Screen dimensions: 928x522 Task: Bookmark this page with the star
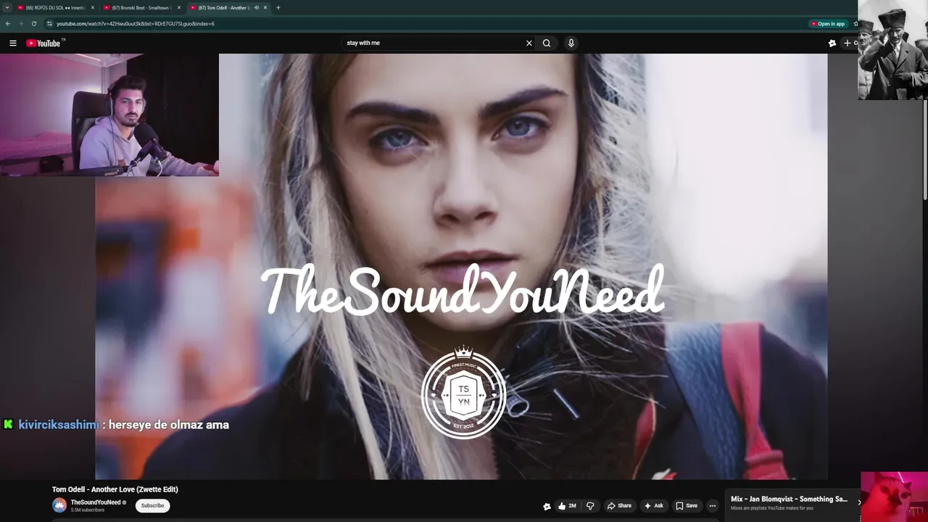point(855,23)
